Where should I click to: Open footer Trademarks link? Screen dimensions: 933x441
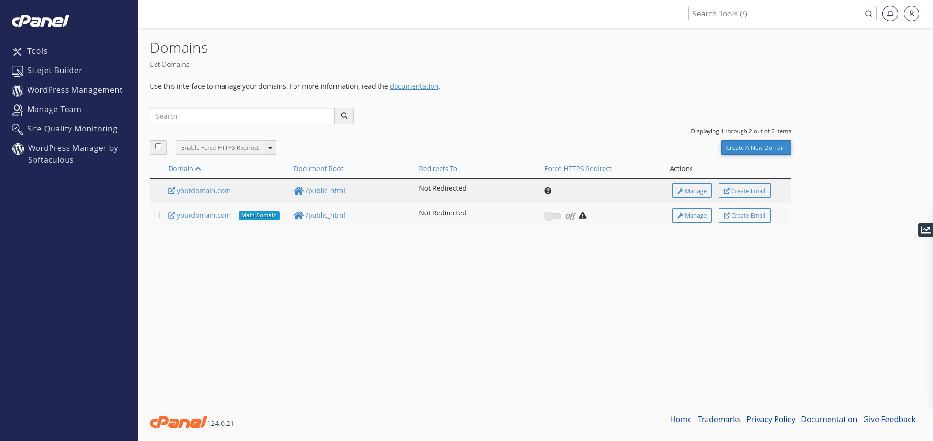(719, 419)
